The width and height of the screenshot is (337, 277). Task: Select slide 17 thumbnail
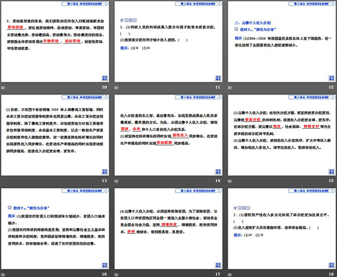[x=168, y=229]
